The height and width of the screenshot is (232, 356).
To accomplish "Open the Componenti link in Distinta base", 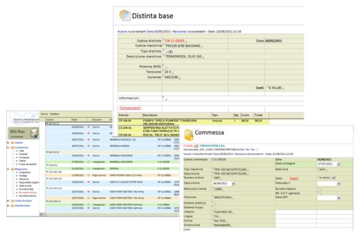I will (x=130, y=108).
